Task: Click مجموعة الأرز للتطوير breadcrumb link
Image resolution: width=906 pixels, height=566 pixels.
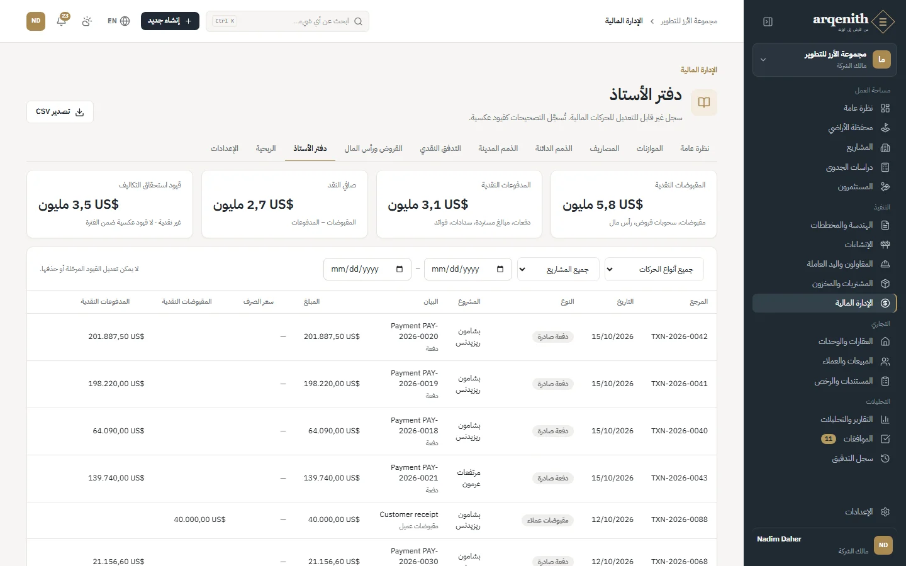Action: pos(689,21)
